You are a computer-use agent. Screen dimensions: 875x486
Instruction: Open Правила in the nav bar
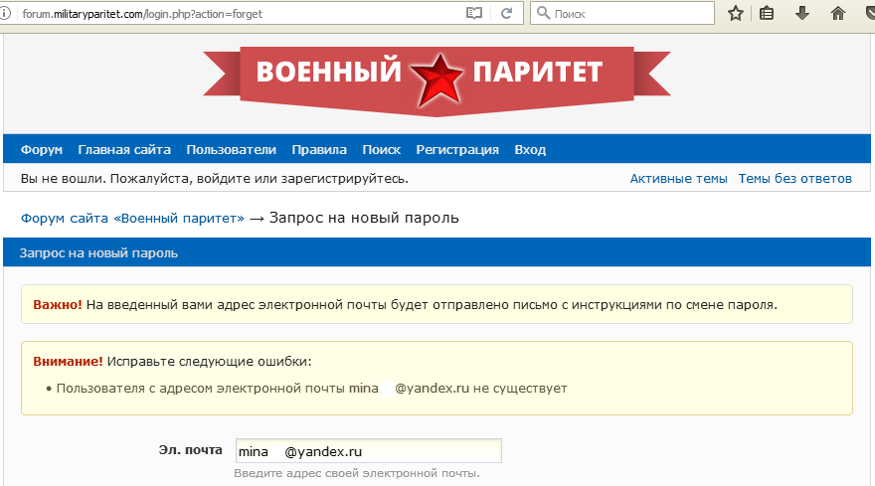(319, 149)
